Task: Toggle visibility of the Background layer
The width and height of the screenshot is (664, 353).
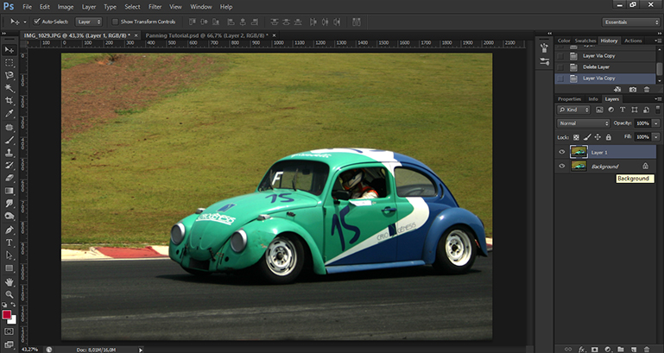Action: click(x=562, y=166)
